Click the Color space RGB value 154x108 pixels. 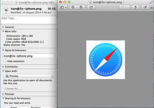[x=24, y=39]
